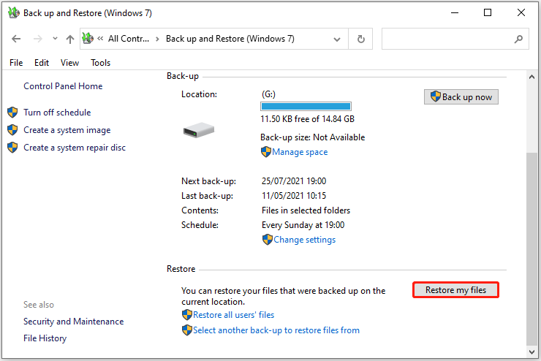This screenshot has width=541, height=361.
Task: Go up one folder level
Action: [x=70, y=39]
